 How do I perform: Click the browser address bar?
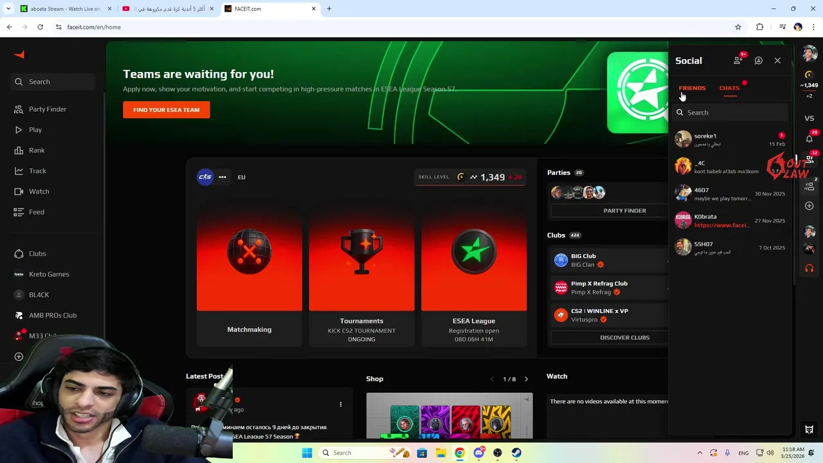coord(392,27)
